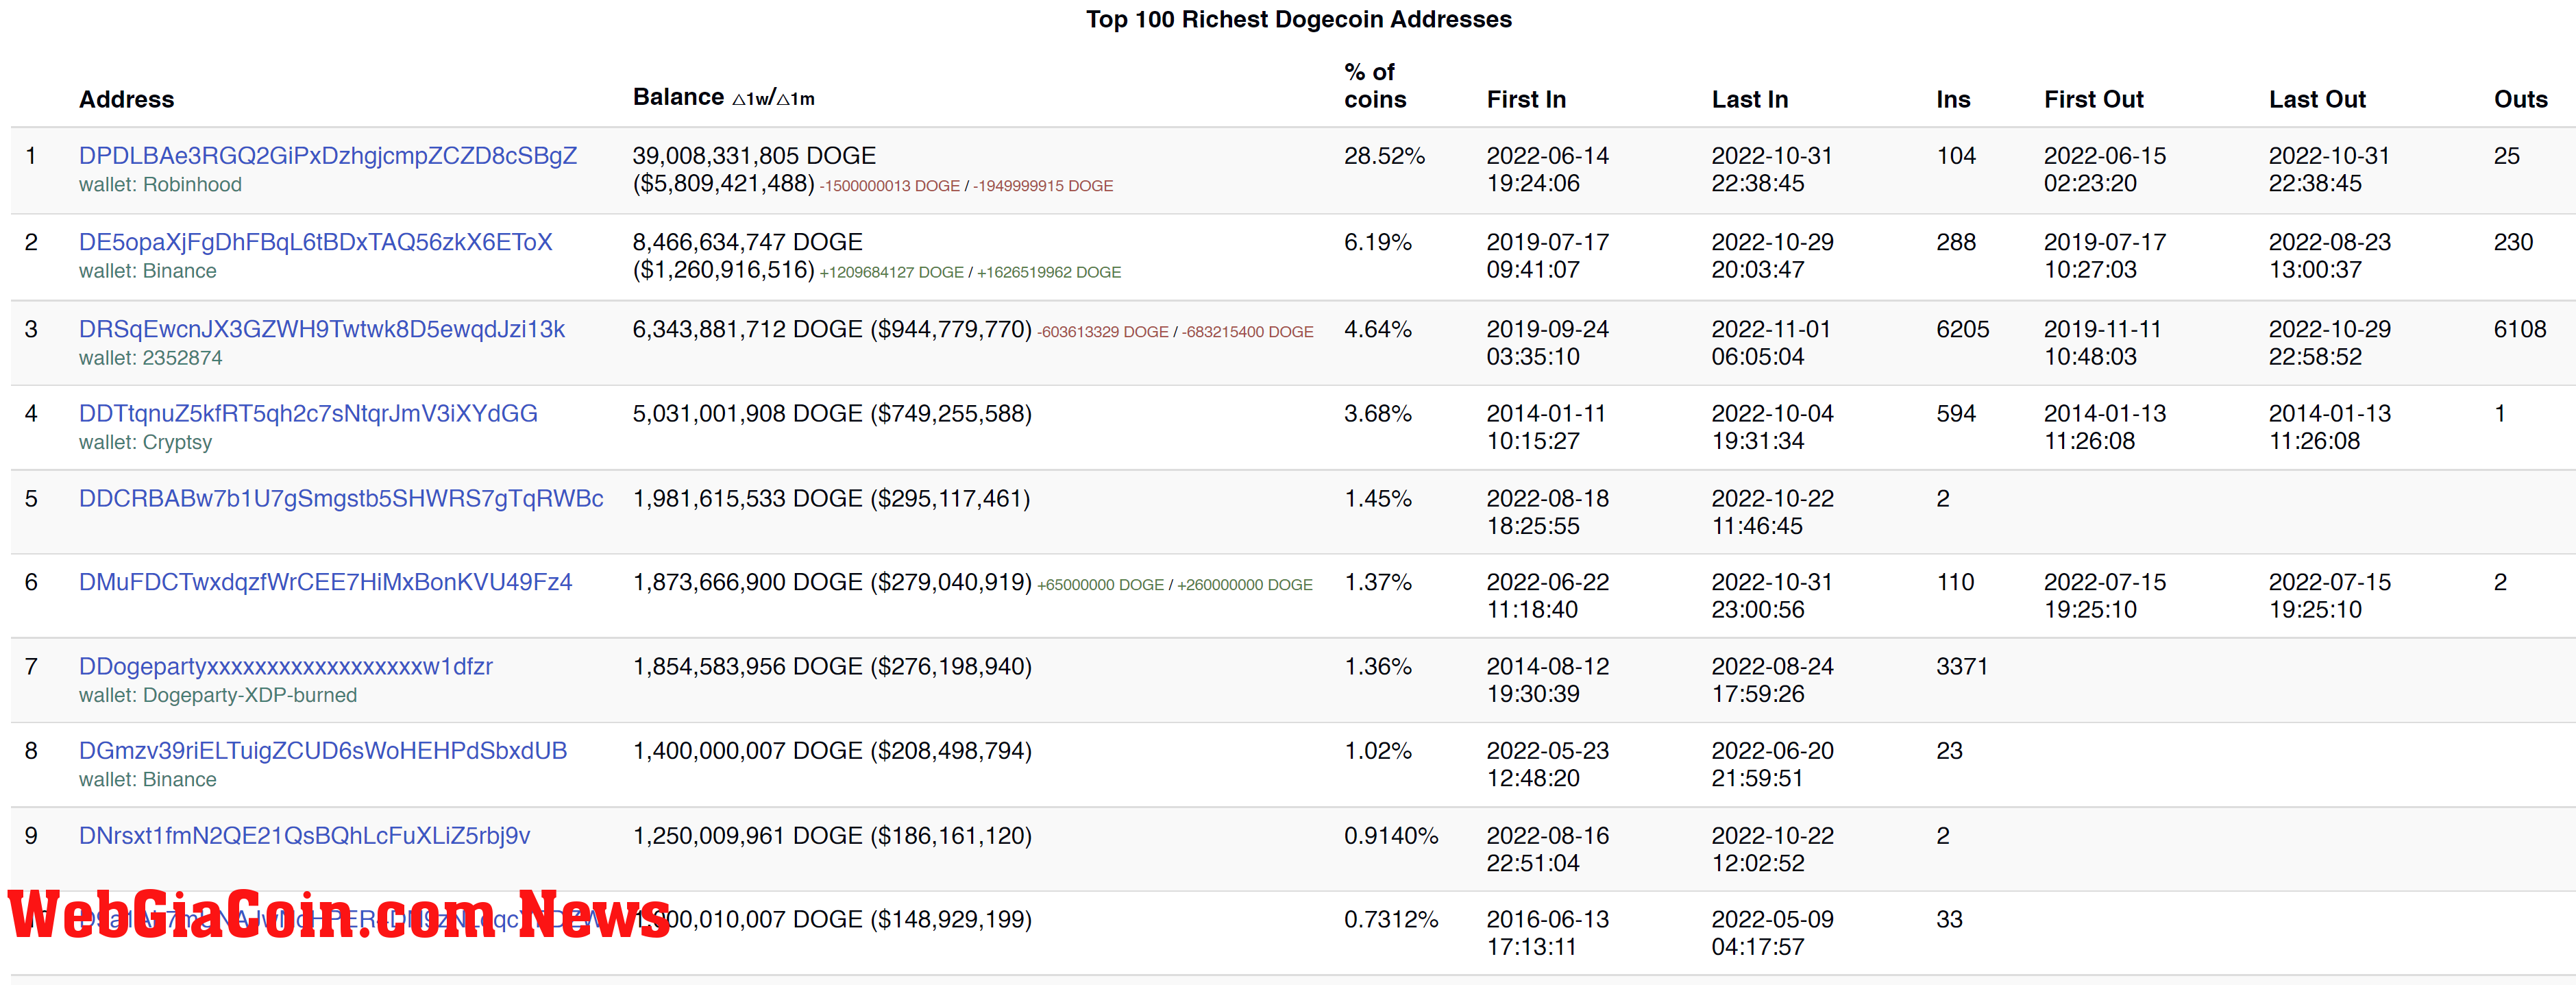Click First In date 2022-06-14 19:24:06
The image size is (2576, 985).
(1548, 170)
